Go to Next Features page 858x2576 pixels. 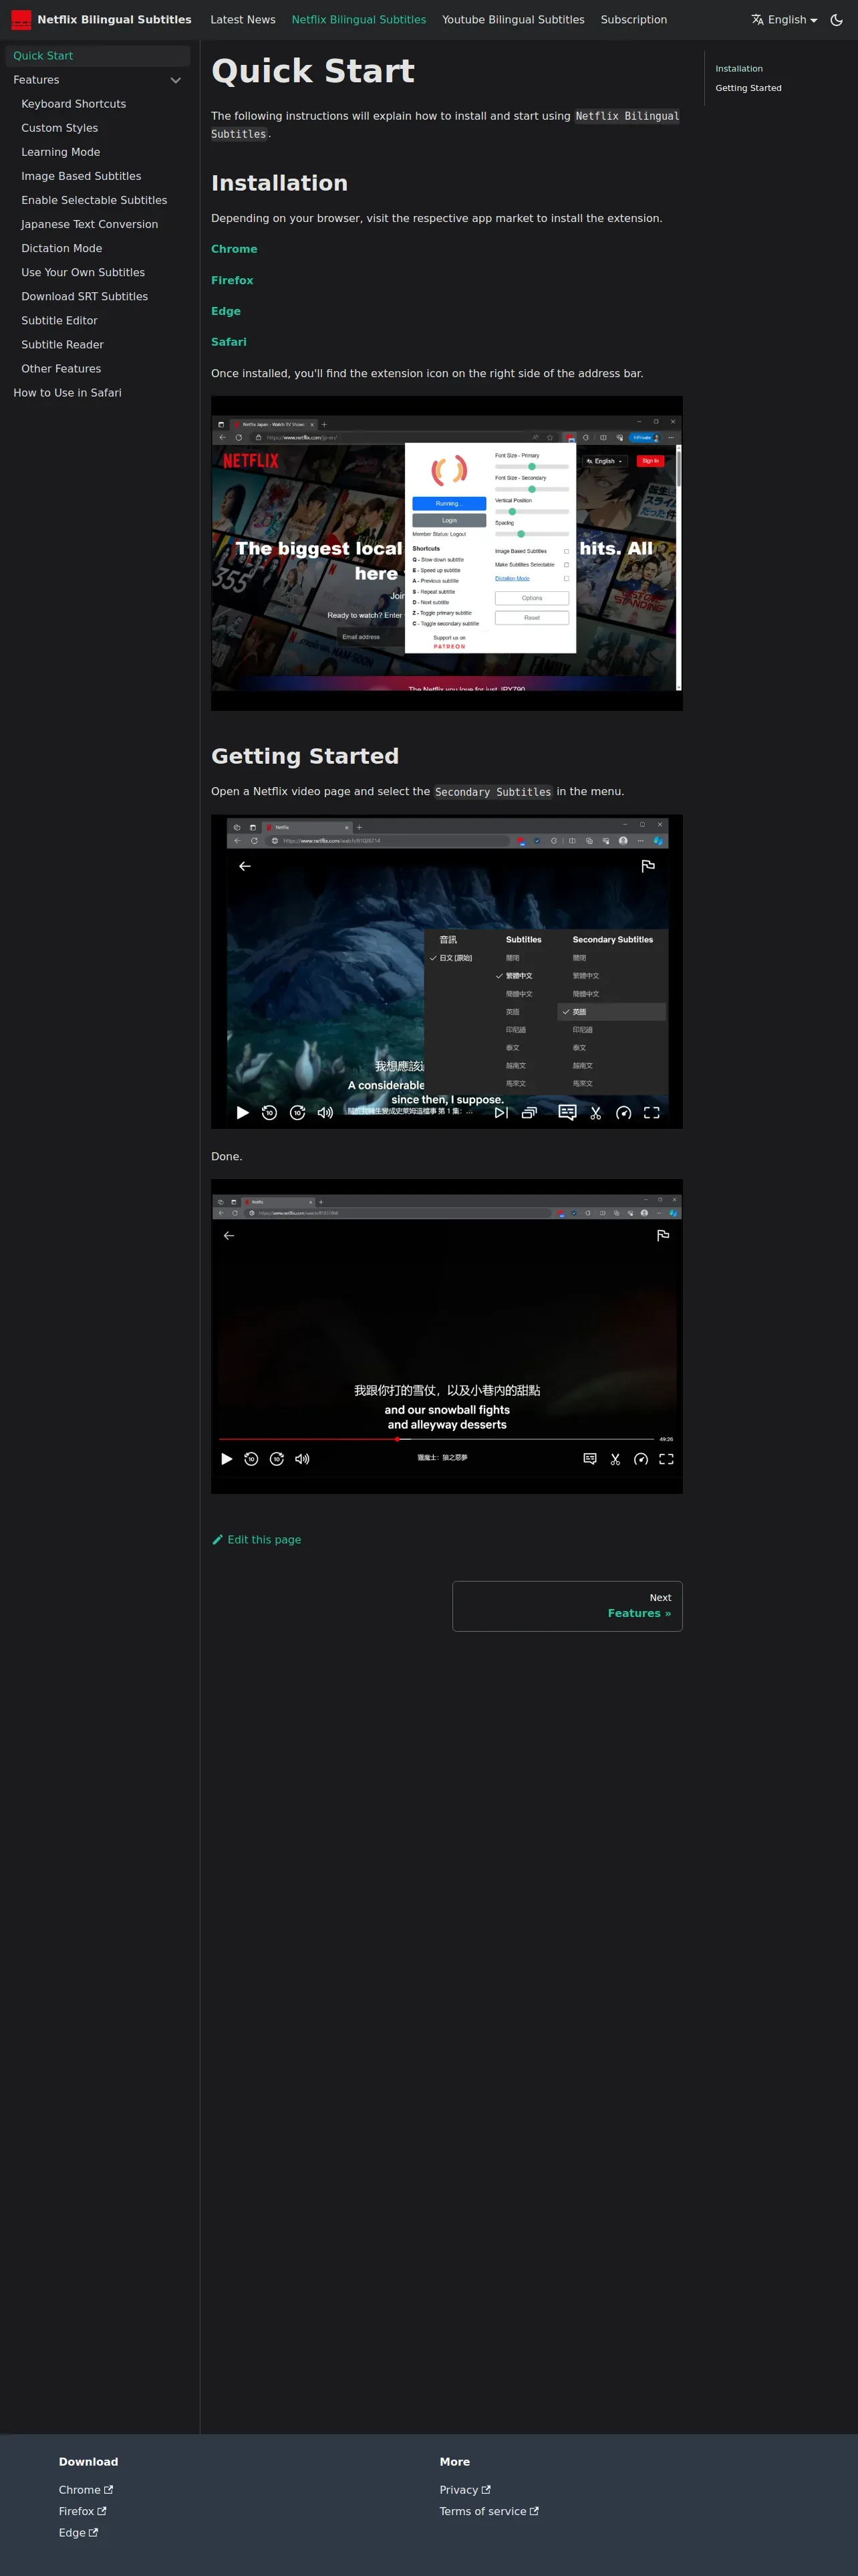coord(567,1606)
